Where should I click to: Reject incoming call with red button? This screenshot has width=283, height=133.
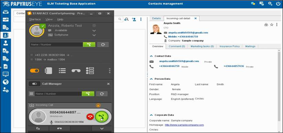(90, 117)
